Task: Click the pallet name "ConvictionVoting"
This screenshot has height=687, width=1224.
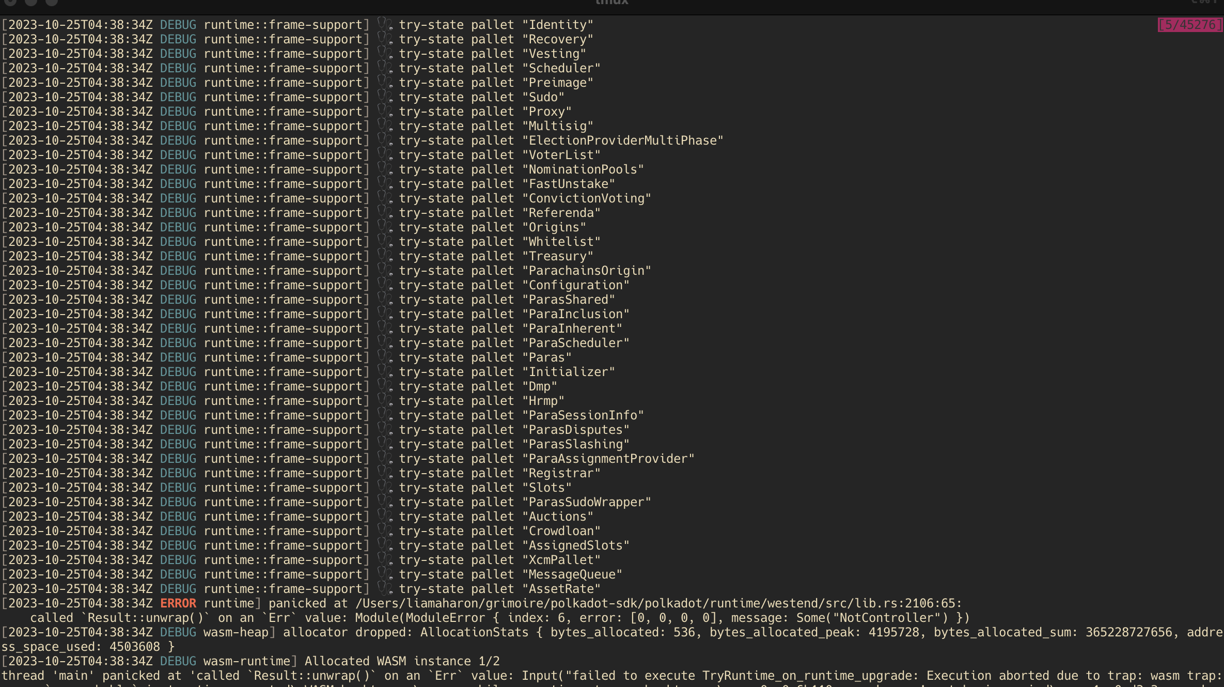Action: 587,198
